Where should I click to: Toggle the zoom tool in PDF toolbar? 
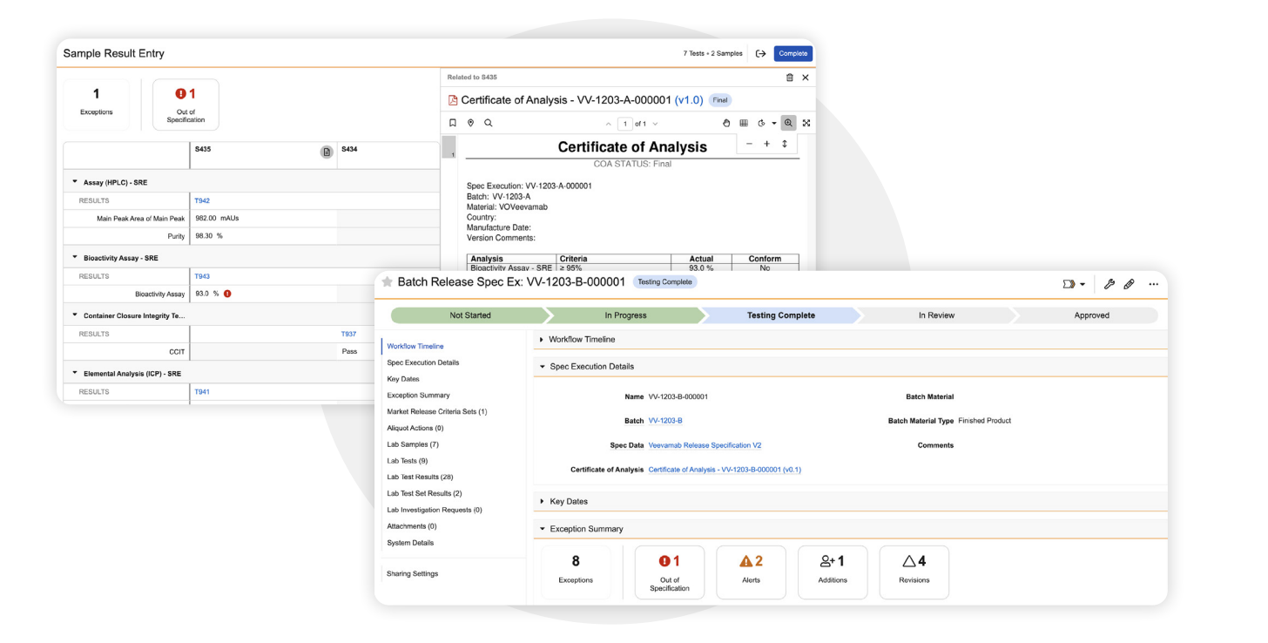point(788,124)
